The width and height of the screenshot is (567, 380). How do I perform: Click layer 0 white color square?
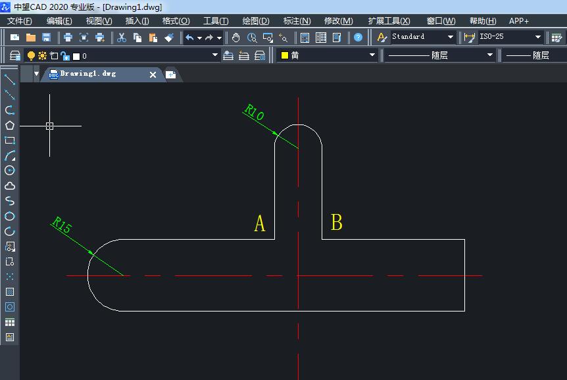(x=76, y=56)
